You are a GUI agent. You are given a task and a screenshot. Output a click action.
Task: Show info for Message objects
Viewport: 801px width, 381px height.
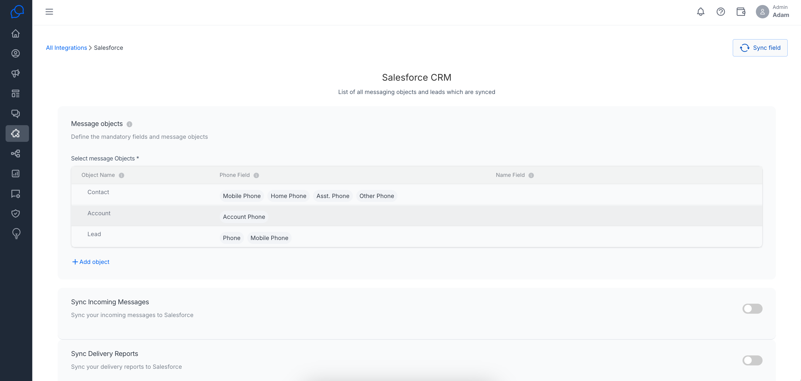point(129,124)
